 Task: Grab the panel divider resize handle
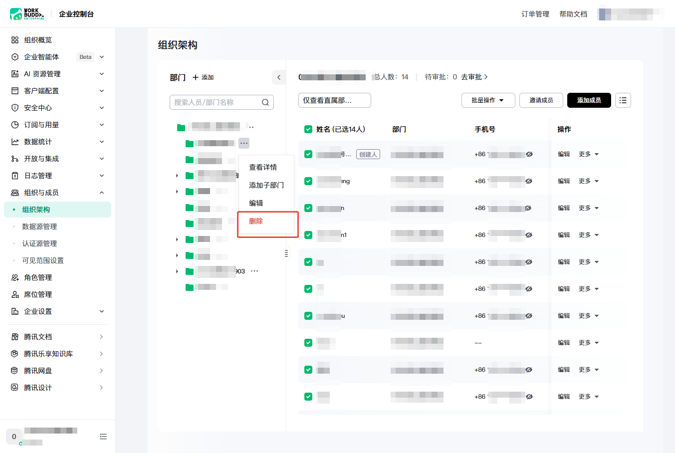(x=286, y=253)
